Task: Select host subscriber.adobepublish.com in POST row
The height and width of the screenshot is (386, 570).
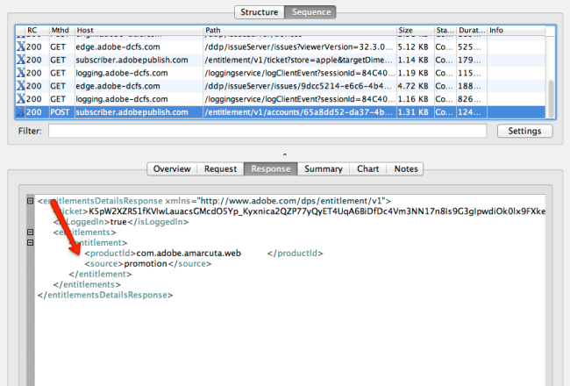Action: pos(132,112)
